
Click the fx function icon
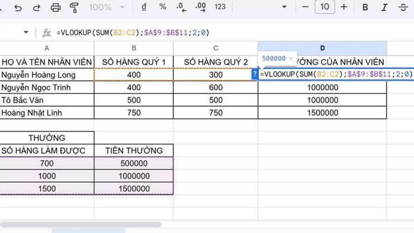click(46, 33)
